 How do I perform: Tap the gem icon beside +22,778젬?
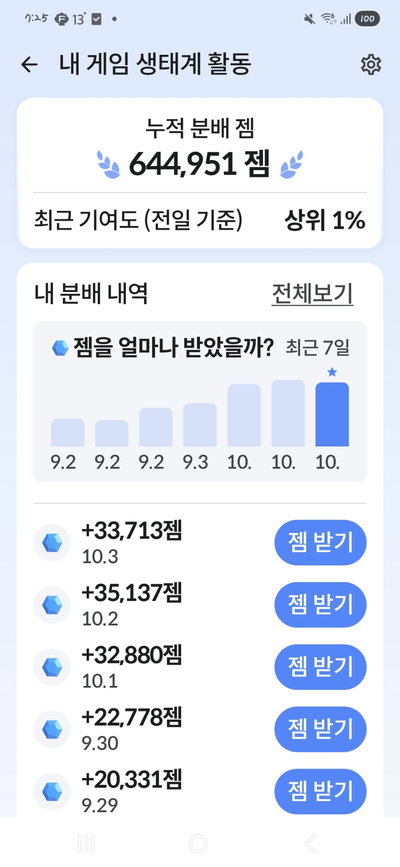point(52,729)
